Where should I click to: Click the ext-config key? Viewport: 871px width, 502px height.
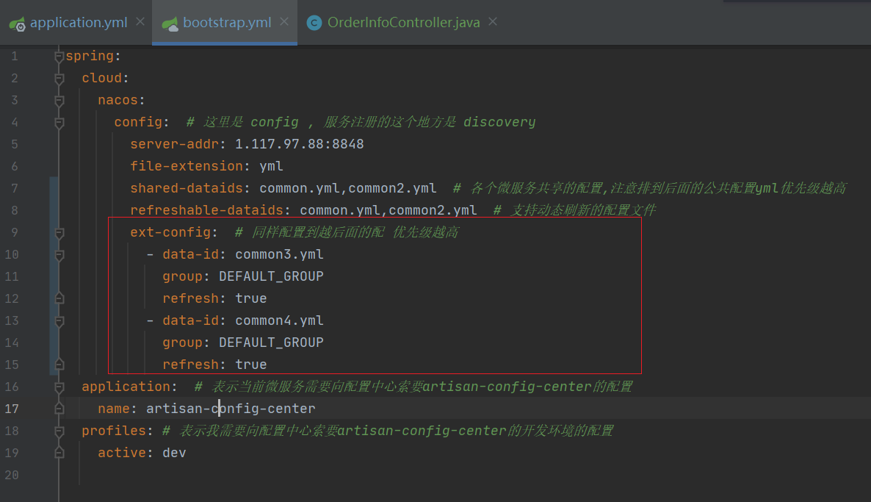coord(170,232)
